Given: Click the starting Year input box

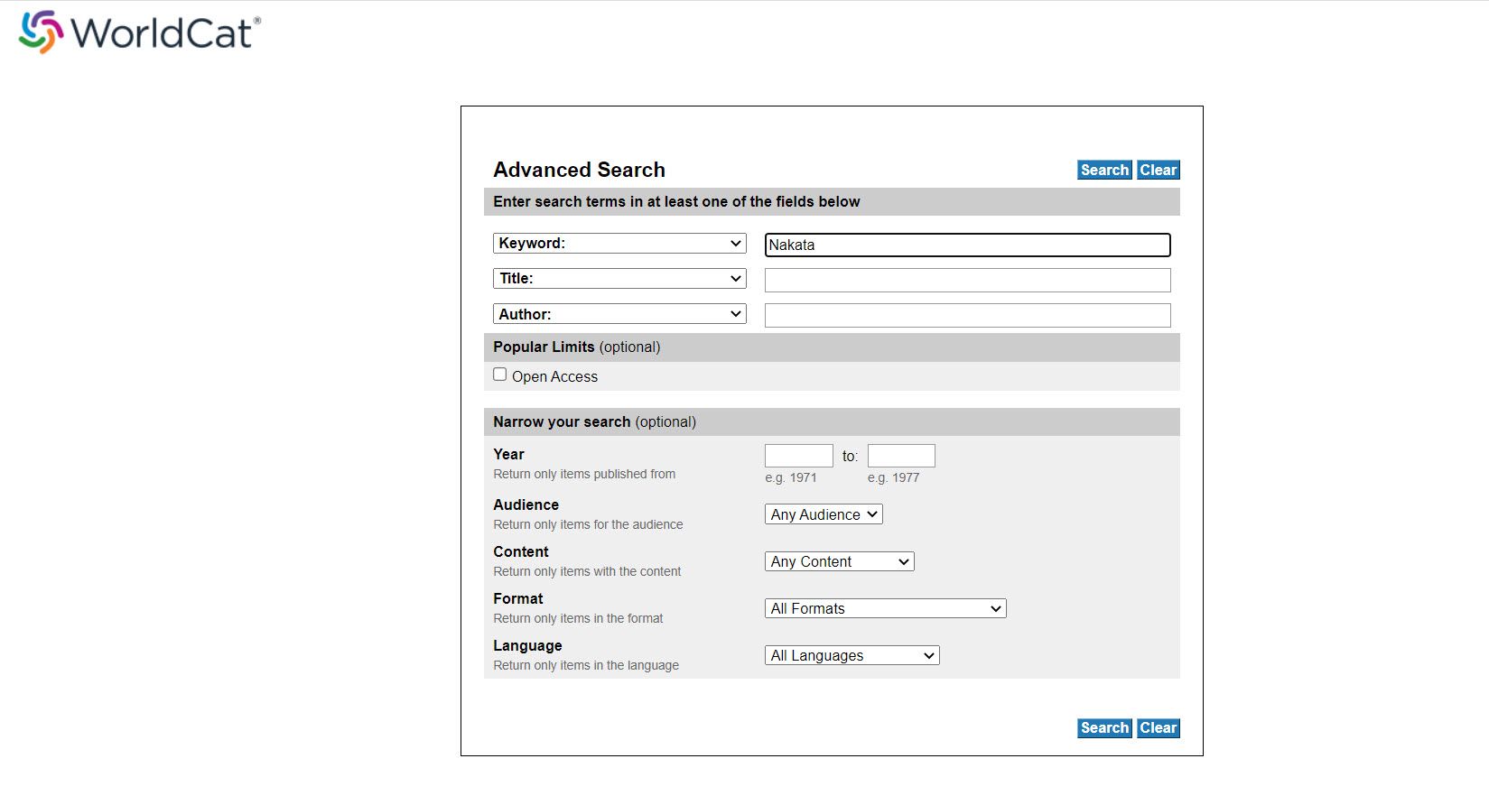Looking at the screenshot, I should coord(798,456).
